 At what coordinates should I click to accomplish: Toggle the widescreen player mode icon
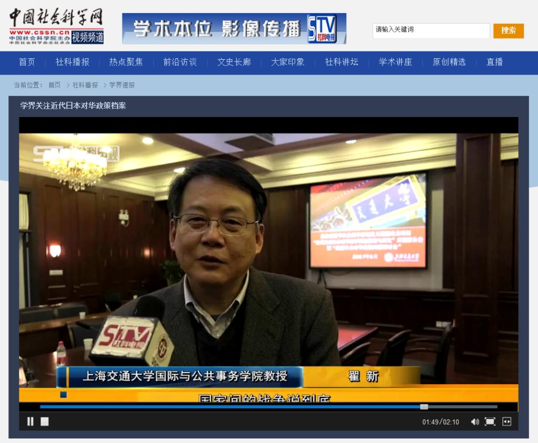(490, 421)
